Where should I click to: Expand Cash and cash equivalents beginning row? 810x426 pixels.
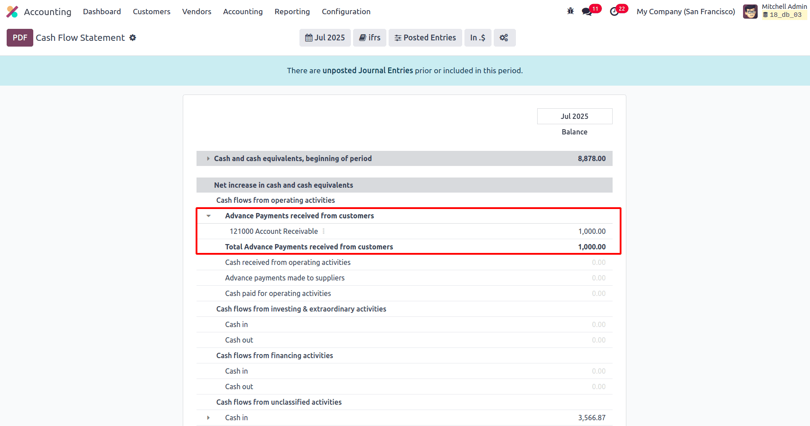pyautogui.click(x=208, y=158)
